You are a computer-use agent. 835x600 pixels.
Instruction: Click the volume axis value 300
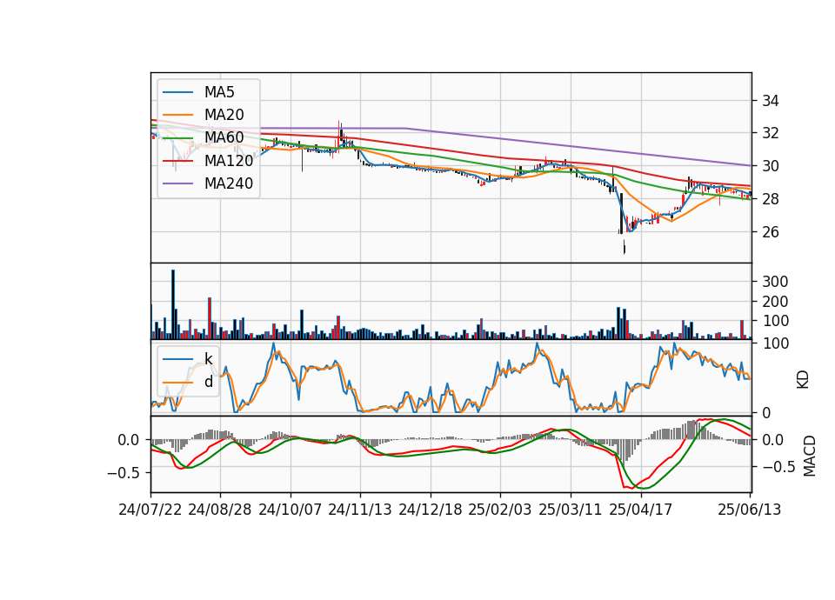tap(775, 282)
